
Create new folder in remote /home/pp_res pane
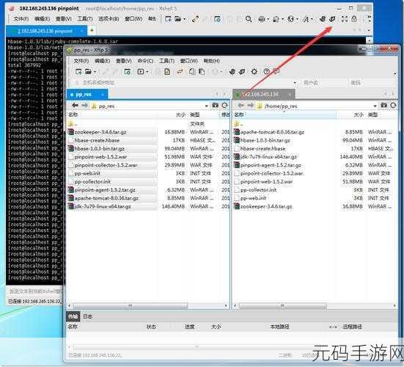(383, 105)
